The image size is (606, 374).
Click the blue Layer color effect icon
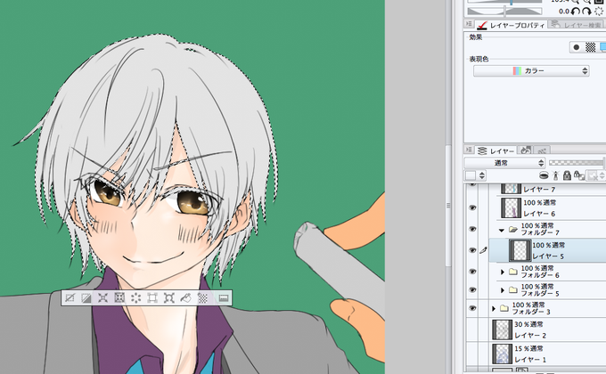tap(602, 47)
